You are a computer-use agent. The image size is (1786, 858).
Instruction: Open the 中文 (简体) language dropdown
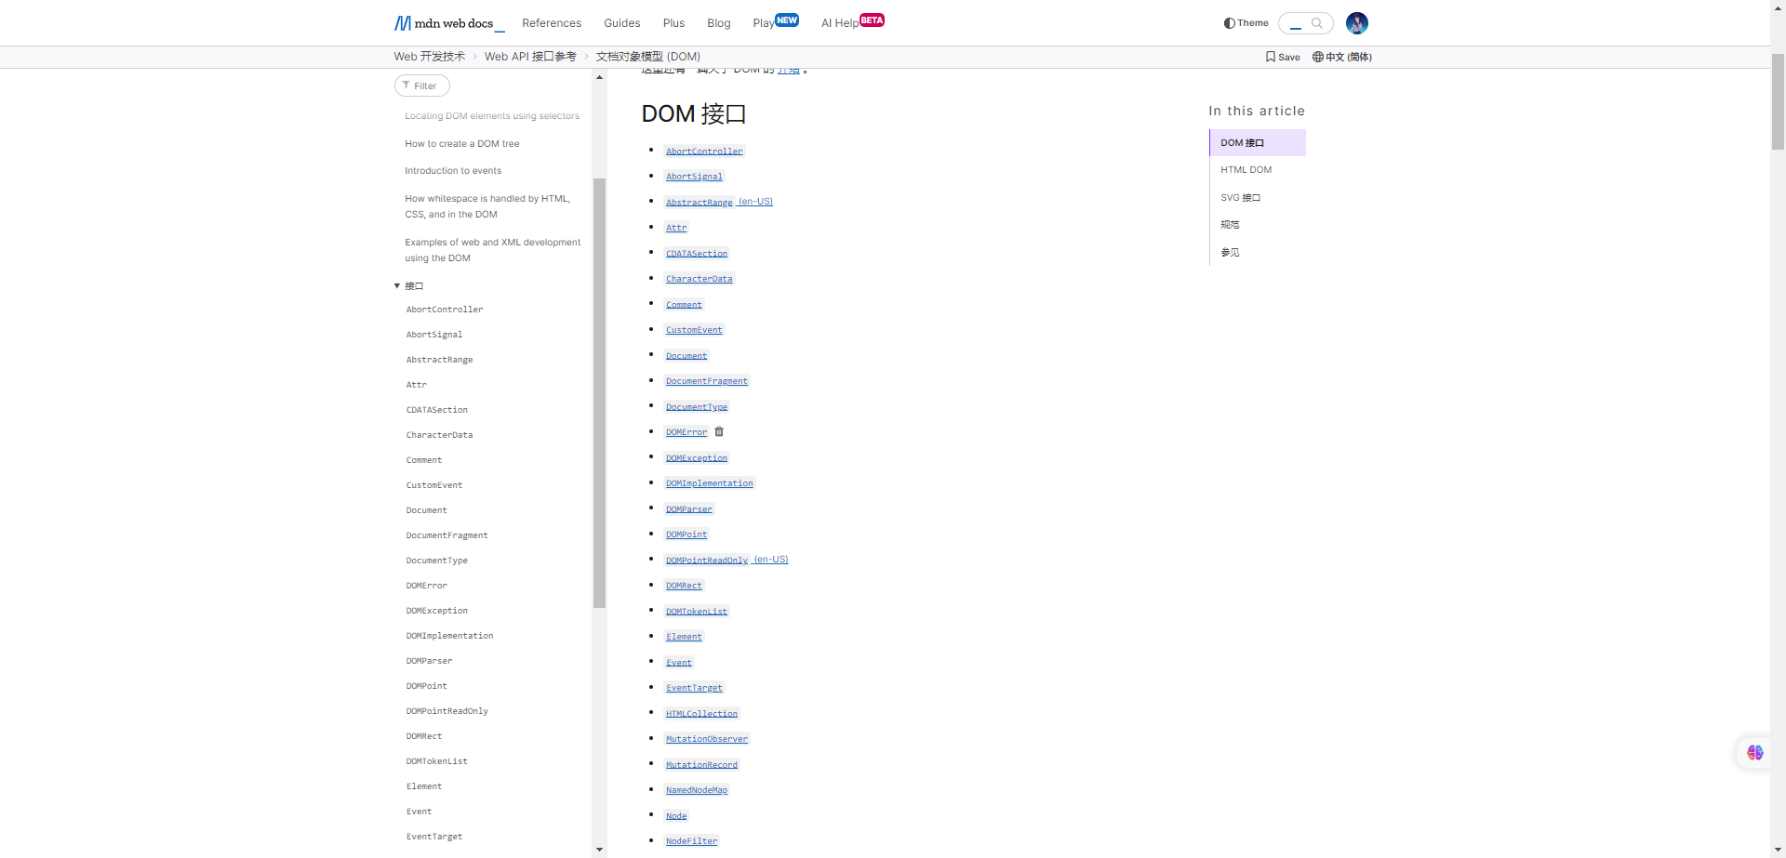(1348, 57)
